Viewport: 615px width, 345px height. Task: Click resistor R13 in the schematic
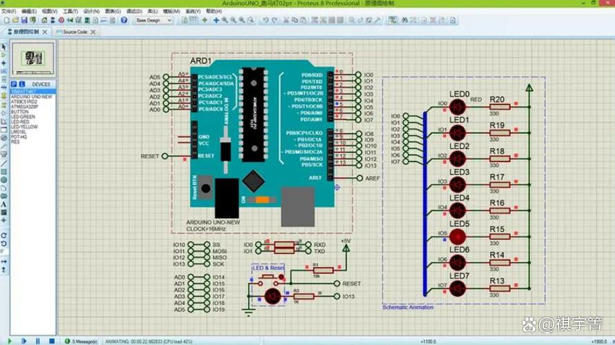point(500,288)
